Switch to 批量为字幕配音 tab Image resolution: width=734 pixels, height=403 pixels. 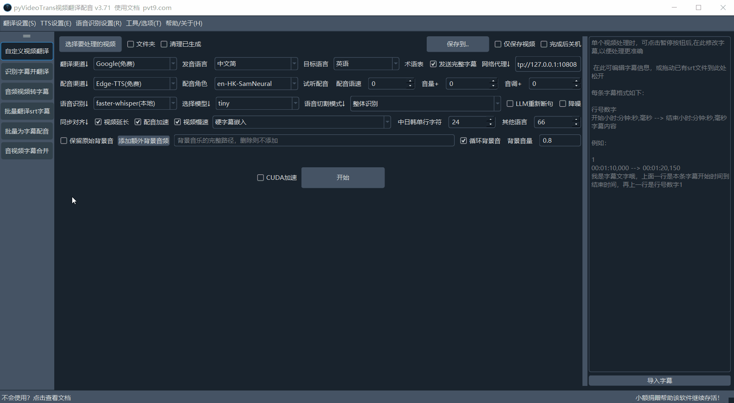pos(27,131)
